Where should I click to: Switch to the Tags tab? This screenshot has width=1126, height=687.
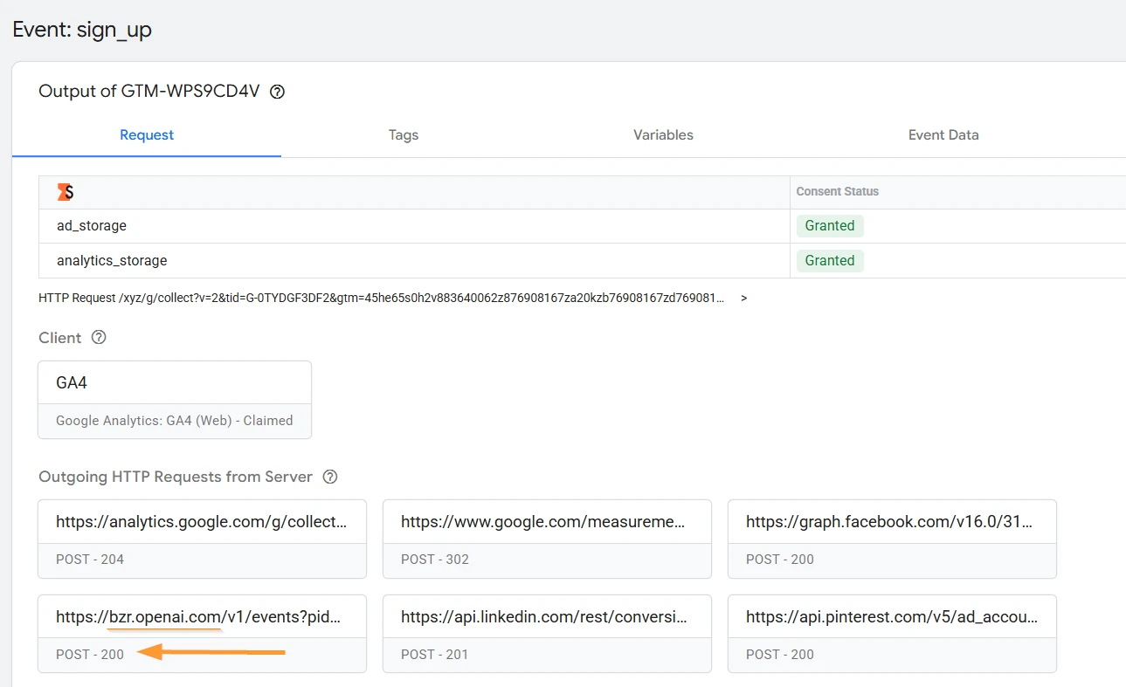[x=404, y=135]
